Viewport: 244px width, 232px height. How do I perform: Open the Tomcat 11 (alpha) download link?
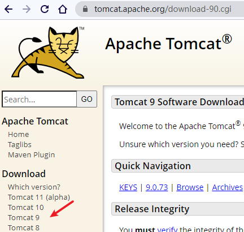39,197
